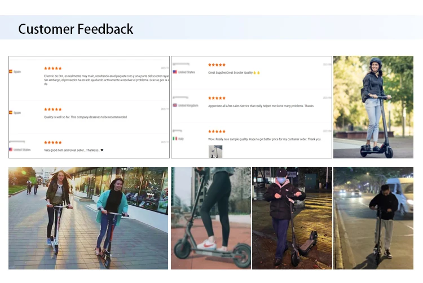Click the 'Customer Feedback' heading
Screen dimensions: 423x283
click(x=76, y=29)
